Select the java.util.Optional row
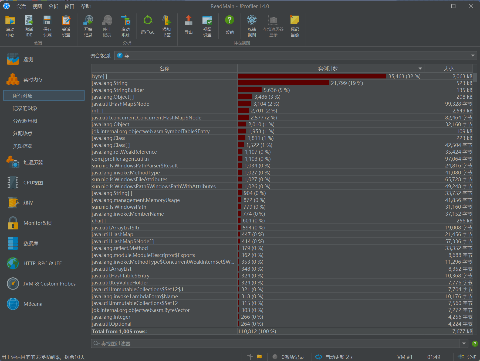This screenshot has height=361, width=480. coord(282,324)
